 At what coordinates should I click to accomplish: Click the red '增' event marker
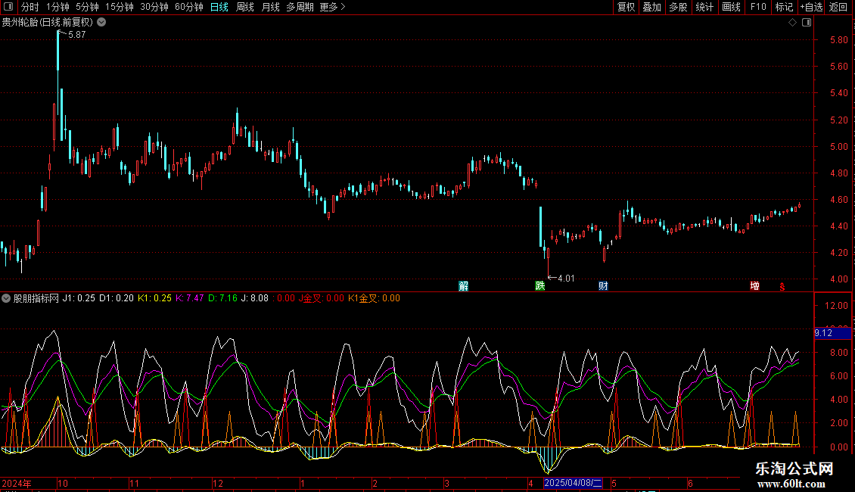click(754, 286)
